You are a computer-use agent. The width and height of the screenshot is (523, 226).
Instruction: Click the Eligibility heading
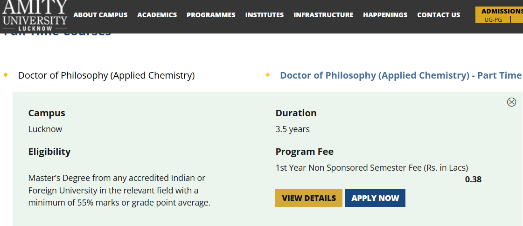click(x=49, y=152)
